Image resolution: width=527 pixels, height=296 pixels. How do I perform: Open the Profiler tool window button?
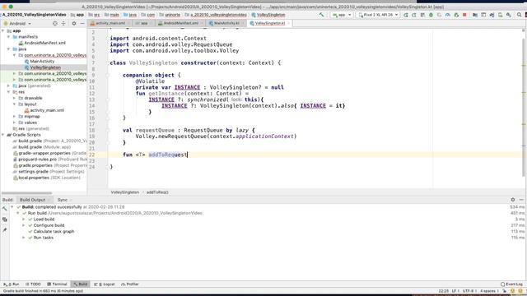[x=130, y=284]
